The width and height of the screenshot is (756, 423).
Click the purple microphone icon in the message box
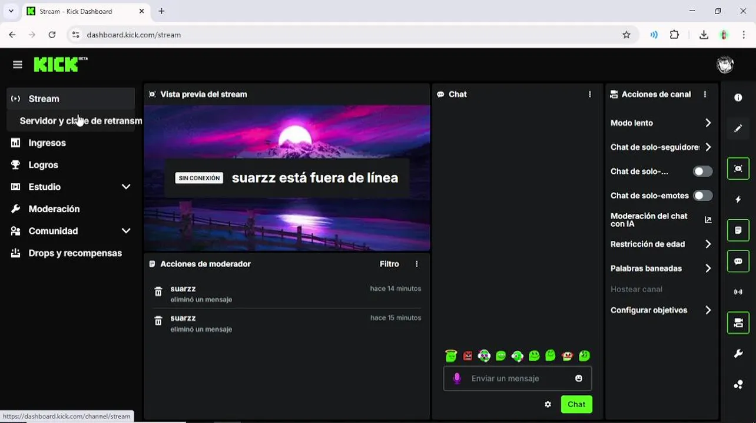click(x=457, y=378)
